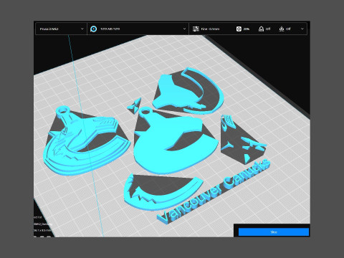Click the infill density cube icon
Screen dimensions: 344x258
(239, 29)
